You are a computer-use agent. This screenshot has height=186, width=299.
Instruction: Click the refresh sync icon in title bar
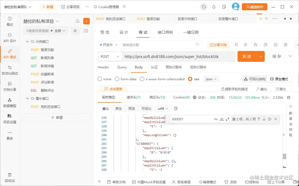204,7
